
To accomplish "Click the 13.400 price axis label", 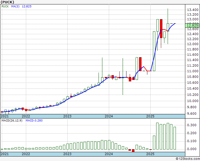I will [192, 10].
